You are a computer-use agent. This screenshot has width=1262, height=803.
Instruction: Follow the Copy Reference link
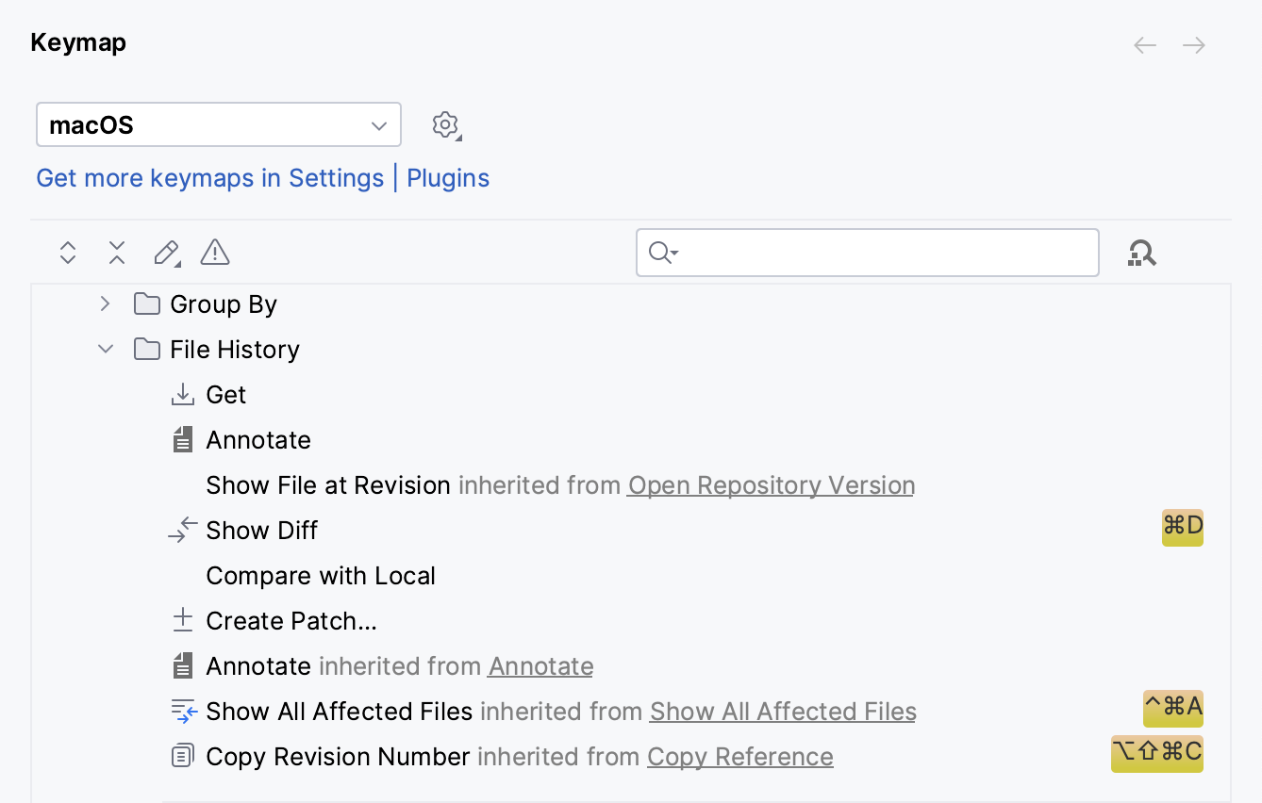740,757
